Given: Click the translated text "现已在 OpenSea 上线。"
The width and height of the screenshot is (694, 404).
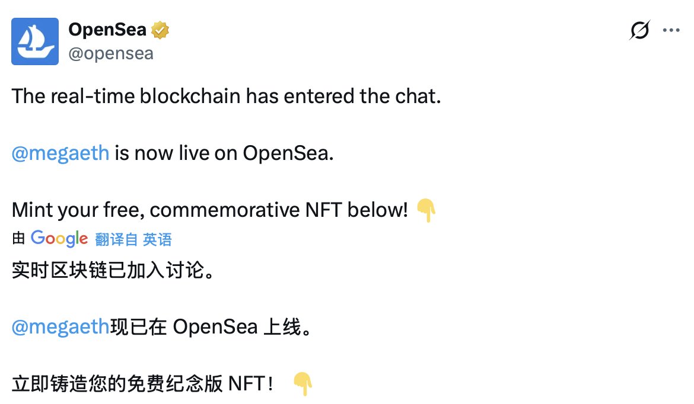Looking at the screenshot, I should pyautogui.click(x=211, y=326).
